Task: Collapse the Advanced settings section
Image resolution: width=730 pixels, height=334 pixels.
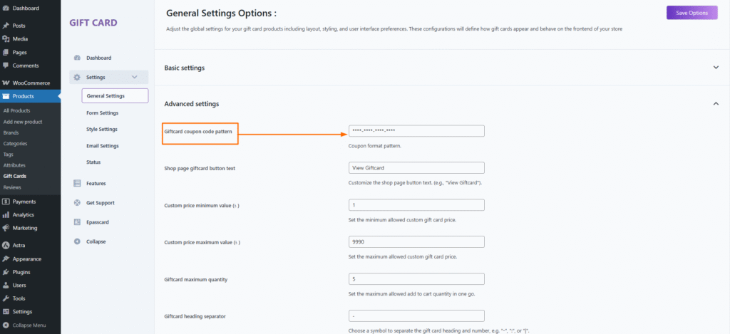Action: click(716, 104)
